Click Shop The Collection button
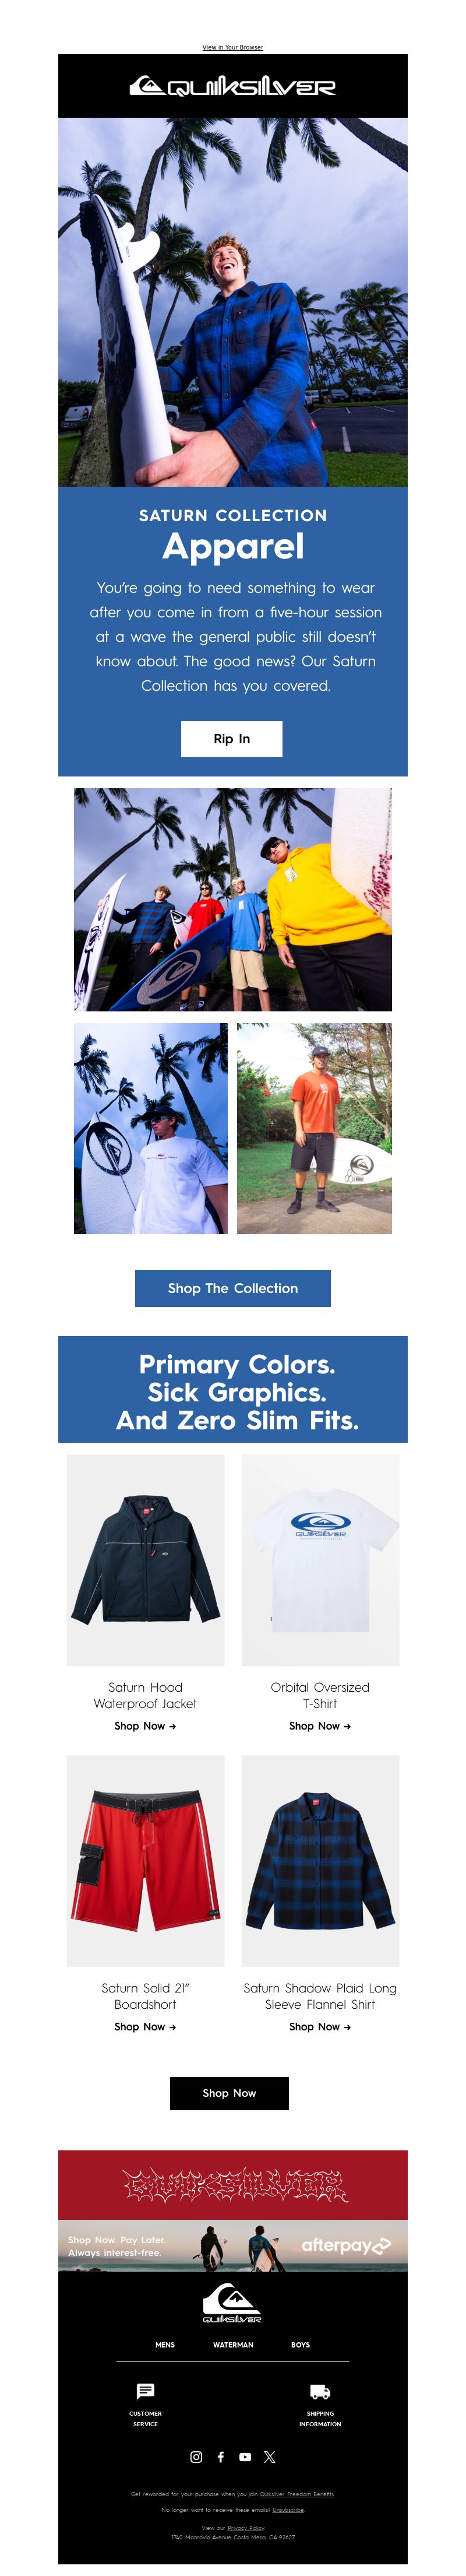Image resolution: width=466 pixels, height=2576 pixels. tap(233, 1288)
